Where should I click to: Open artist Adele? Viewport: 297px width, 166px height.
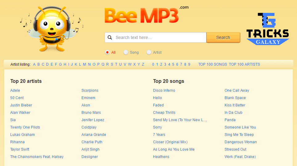click(x=15, y=91)
